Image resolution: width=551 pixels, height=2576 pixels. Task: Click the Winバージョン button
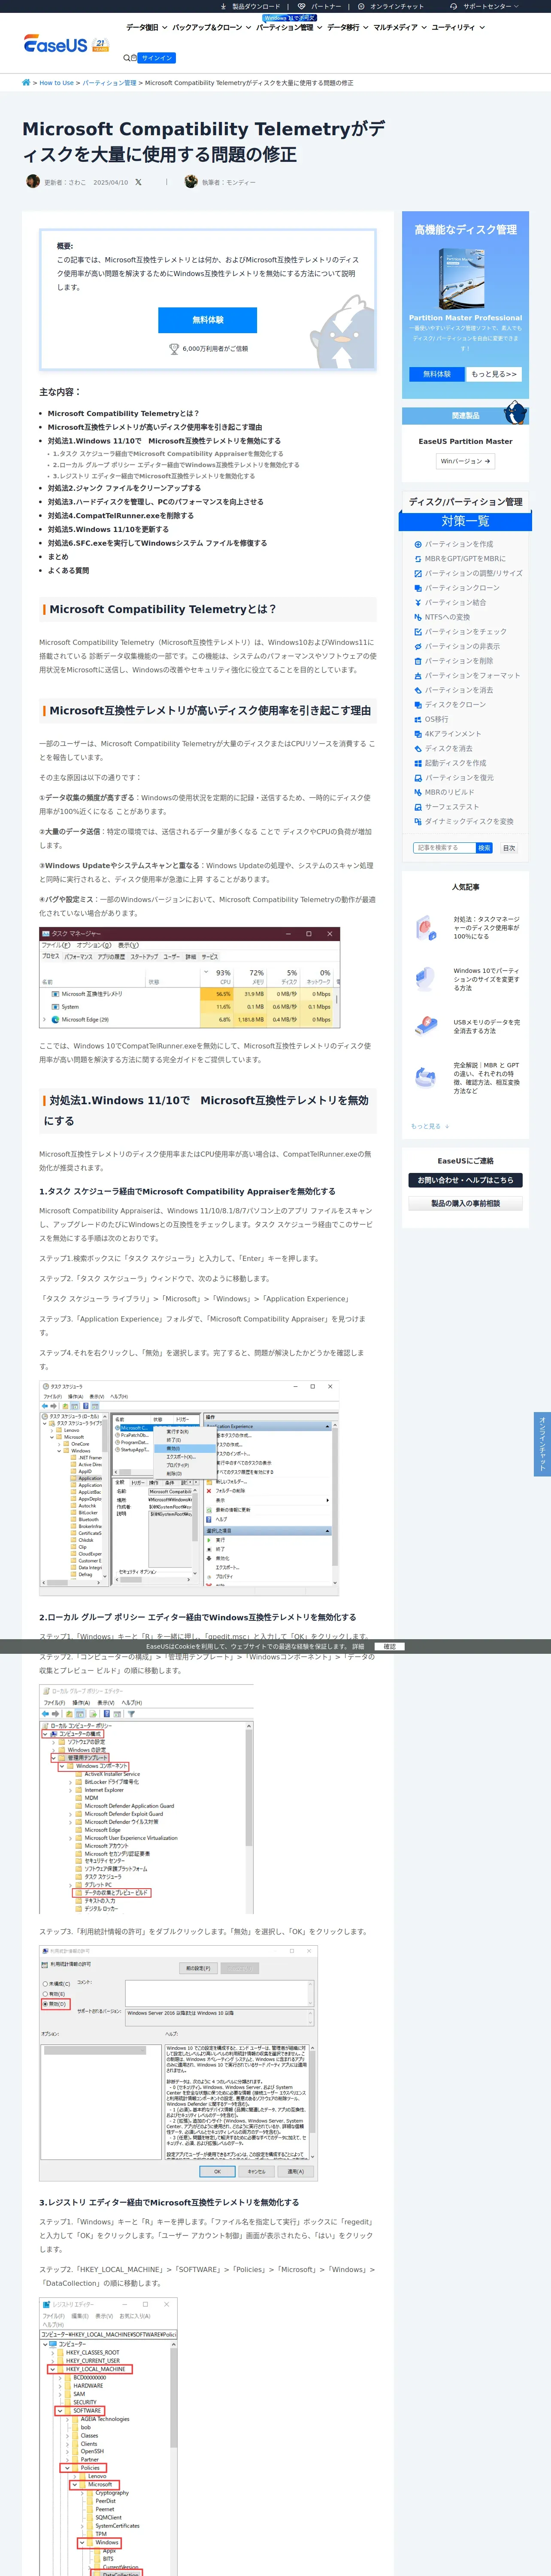click(466, 461)
